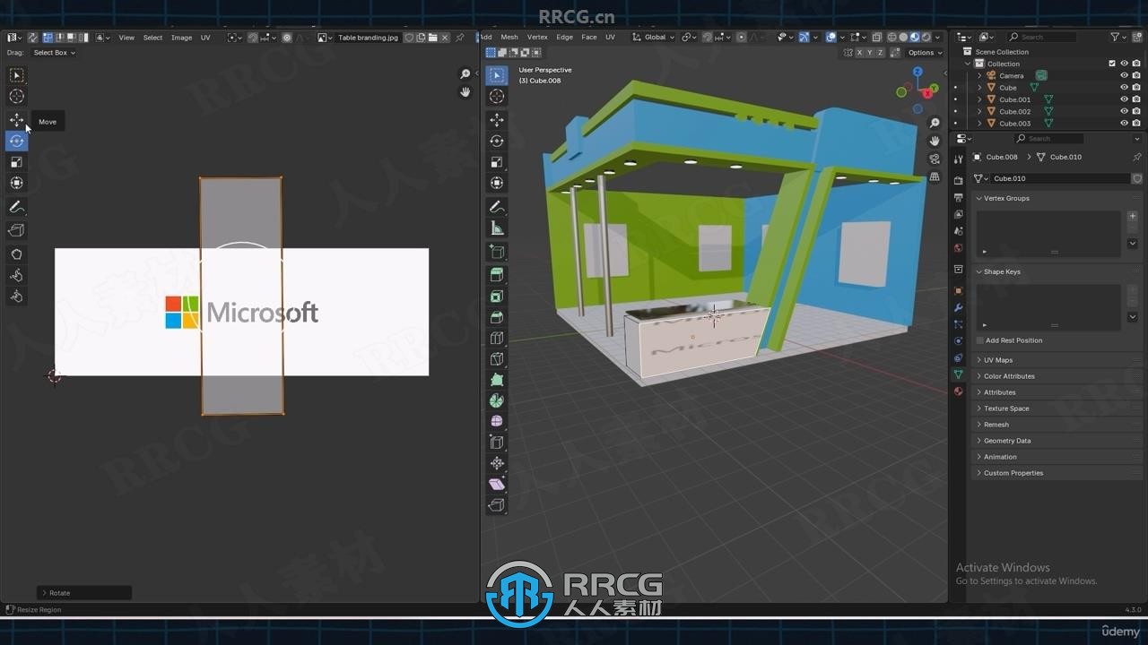
Task: Click the zoom icon in the UV editor
Action: click(465, 74)
